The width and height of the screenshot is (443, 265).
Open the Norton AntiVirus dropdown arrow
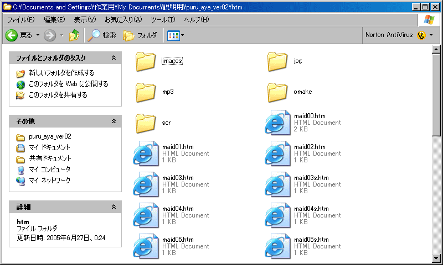coord(431,35)
